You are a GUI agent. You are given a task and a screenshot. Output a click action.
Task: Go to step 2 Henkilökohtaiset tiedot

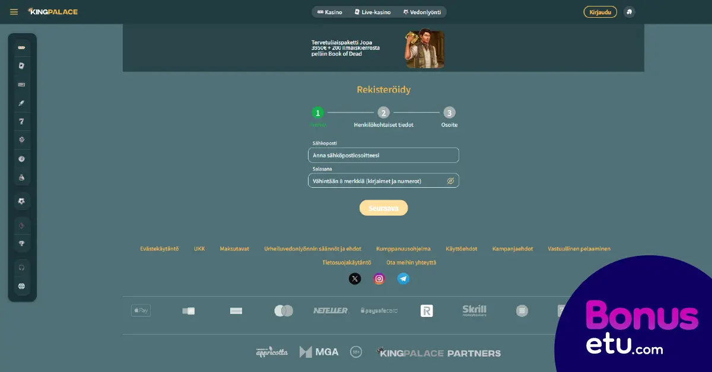pyautogui.click(x=384, y=113)
